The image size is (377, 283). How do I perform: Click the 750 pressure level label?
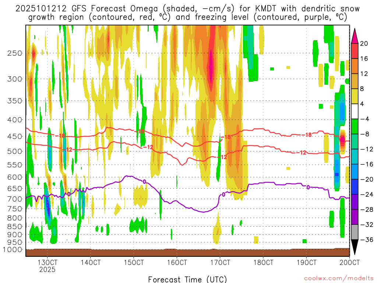tap(15, 209)
